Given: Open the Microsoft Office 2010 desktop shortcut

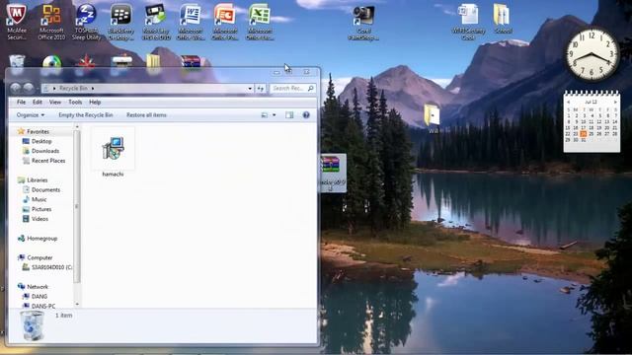Looking at the screenshot, I should point(51,22).
